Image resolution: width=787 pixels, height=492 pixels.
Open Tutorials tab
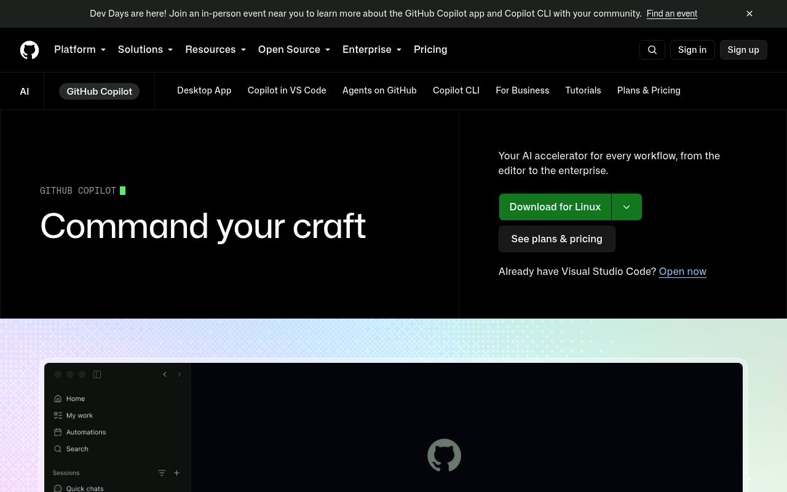583,90
